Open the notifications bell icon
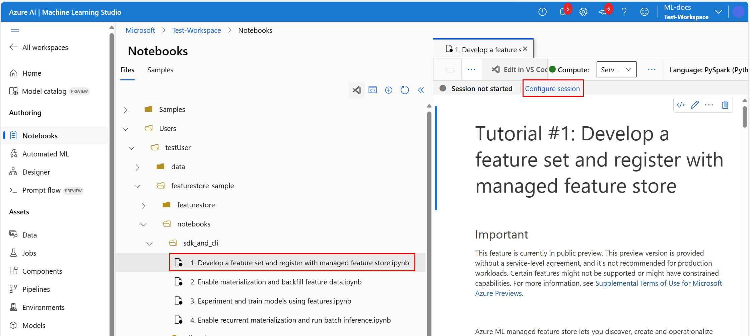 (x=562, y=12)
